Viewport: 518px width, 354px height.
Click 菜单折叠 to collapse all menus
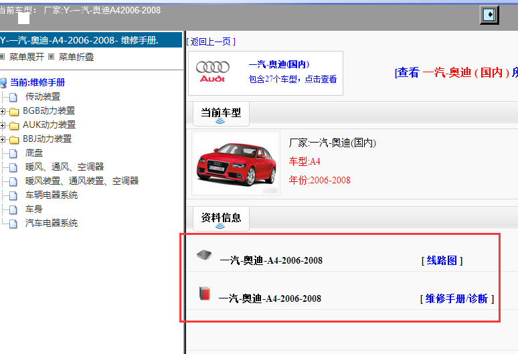pyautogui.click(x=76, y=57)
